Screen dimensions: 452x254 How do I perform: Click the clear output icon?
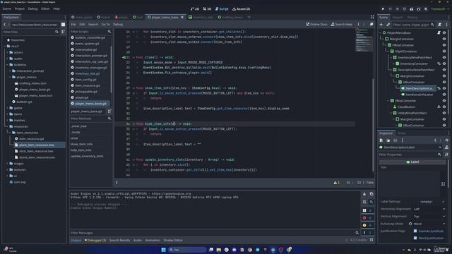click(x=364, y=194)
